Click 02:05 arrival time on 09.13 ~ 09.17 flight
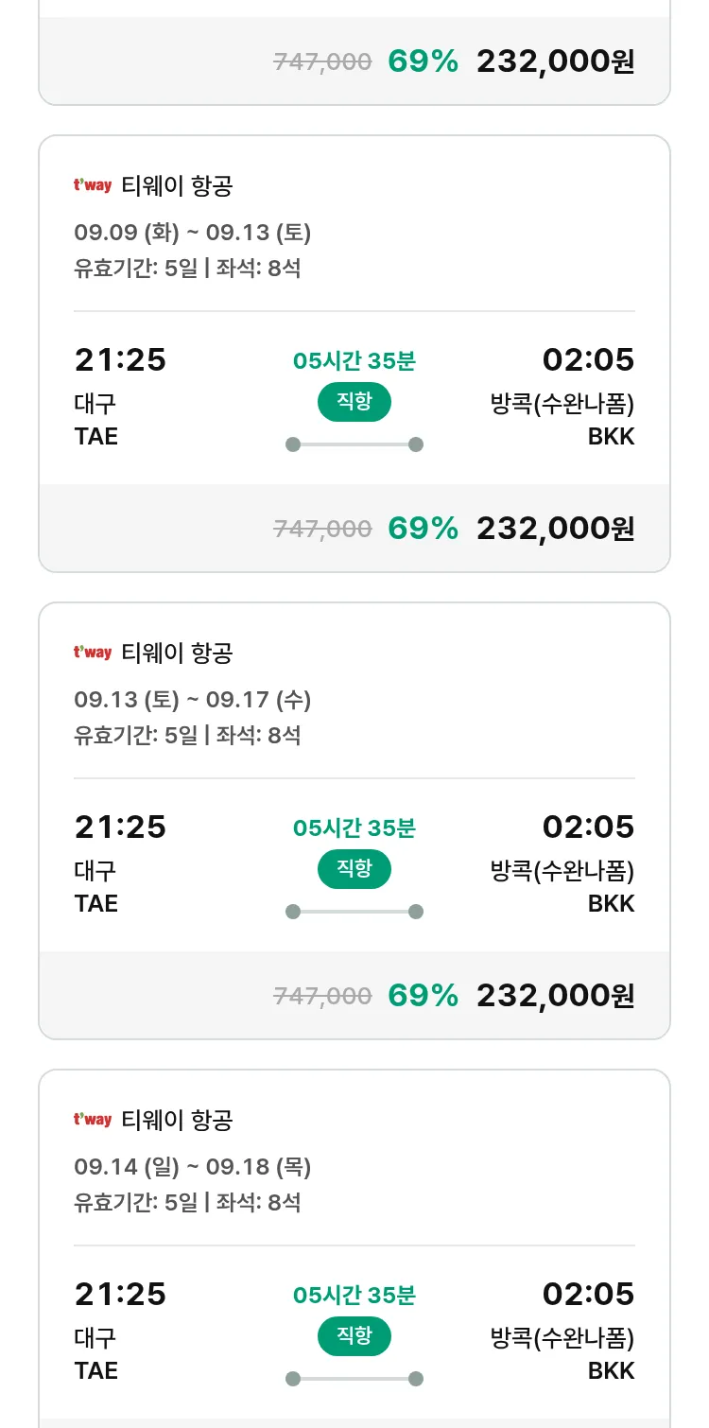This screenshot has height=1428, width=709. pyautogui.click(x=588, y=827)
